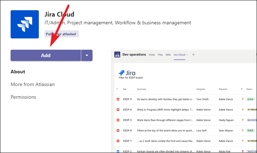Switch to the Wiki tab

[x=168, y=55]
